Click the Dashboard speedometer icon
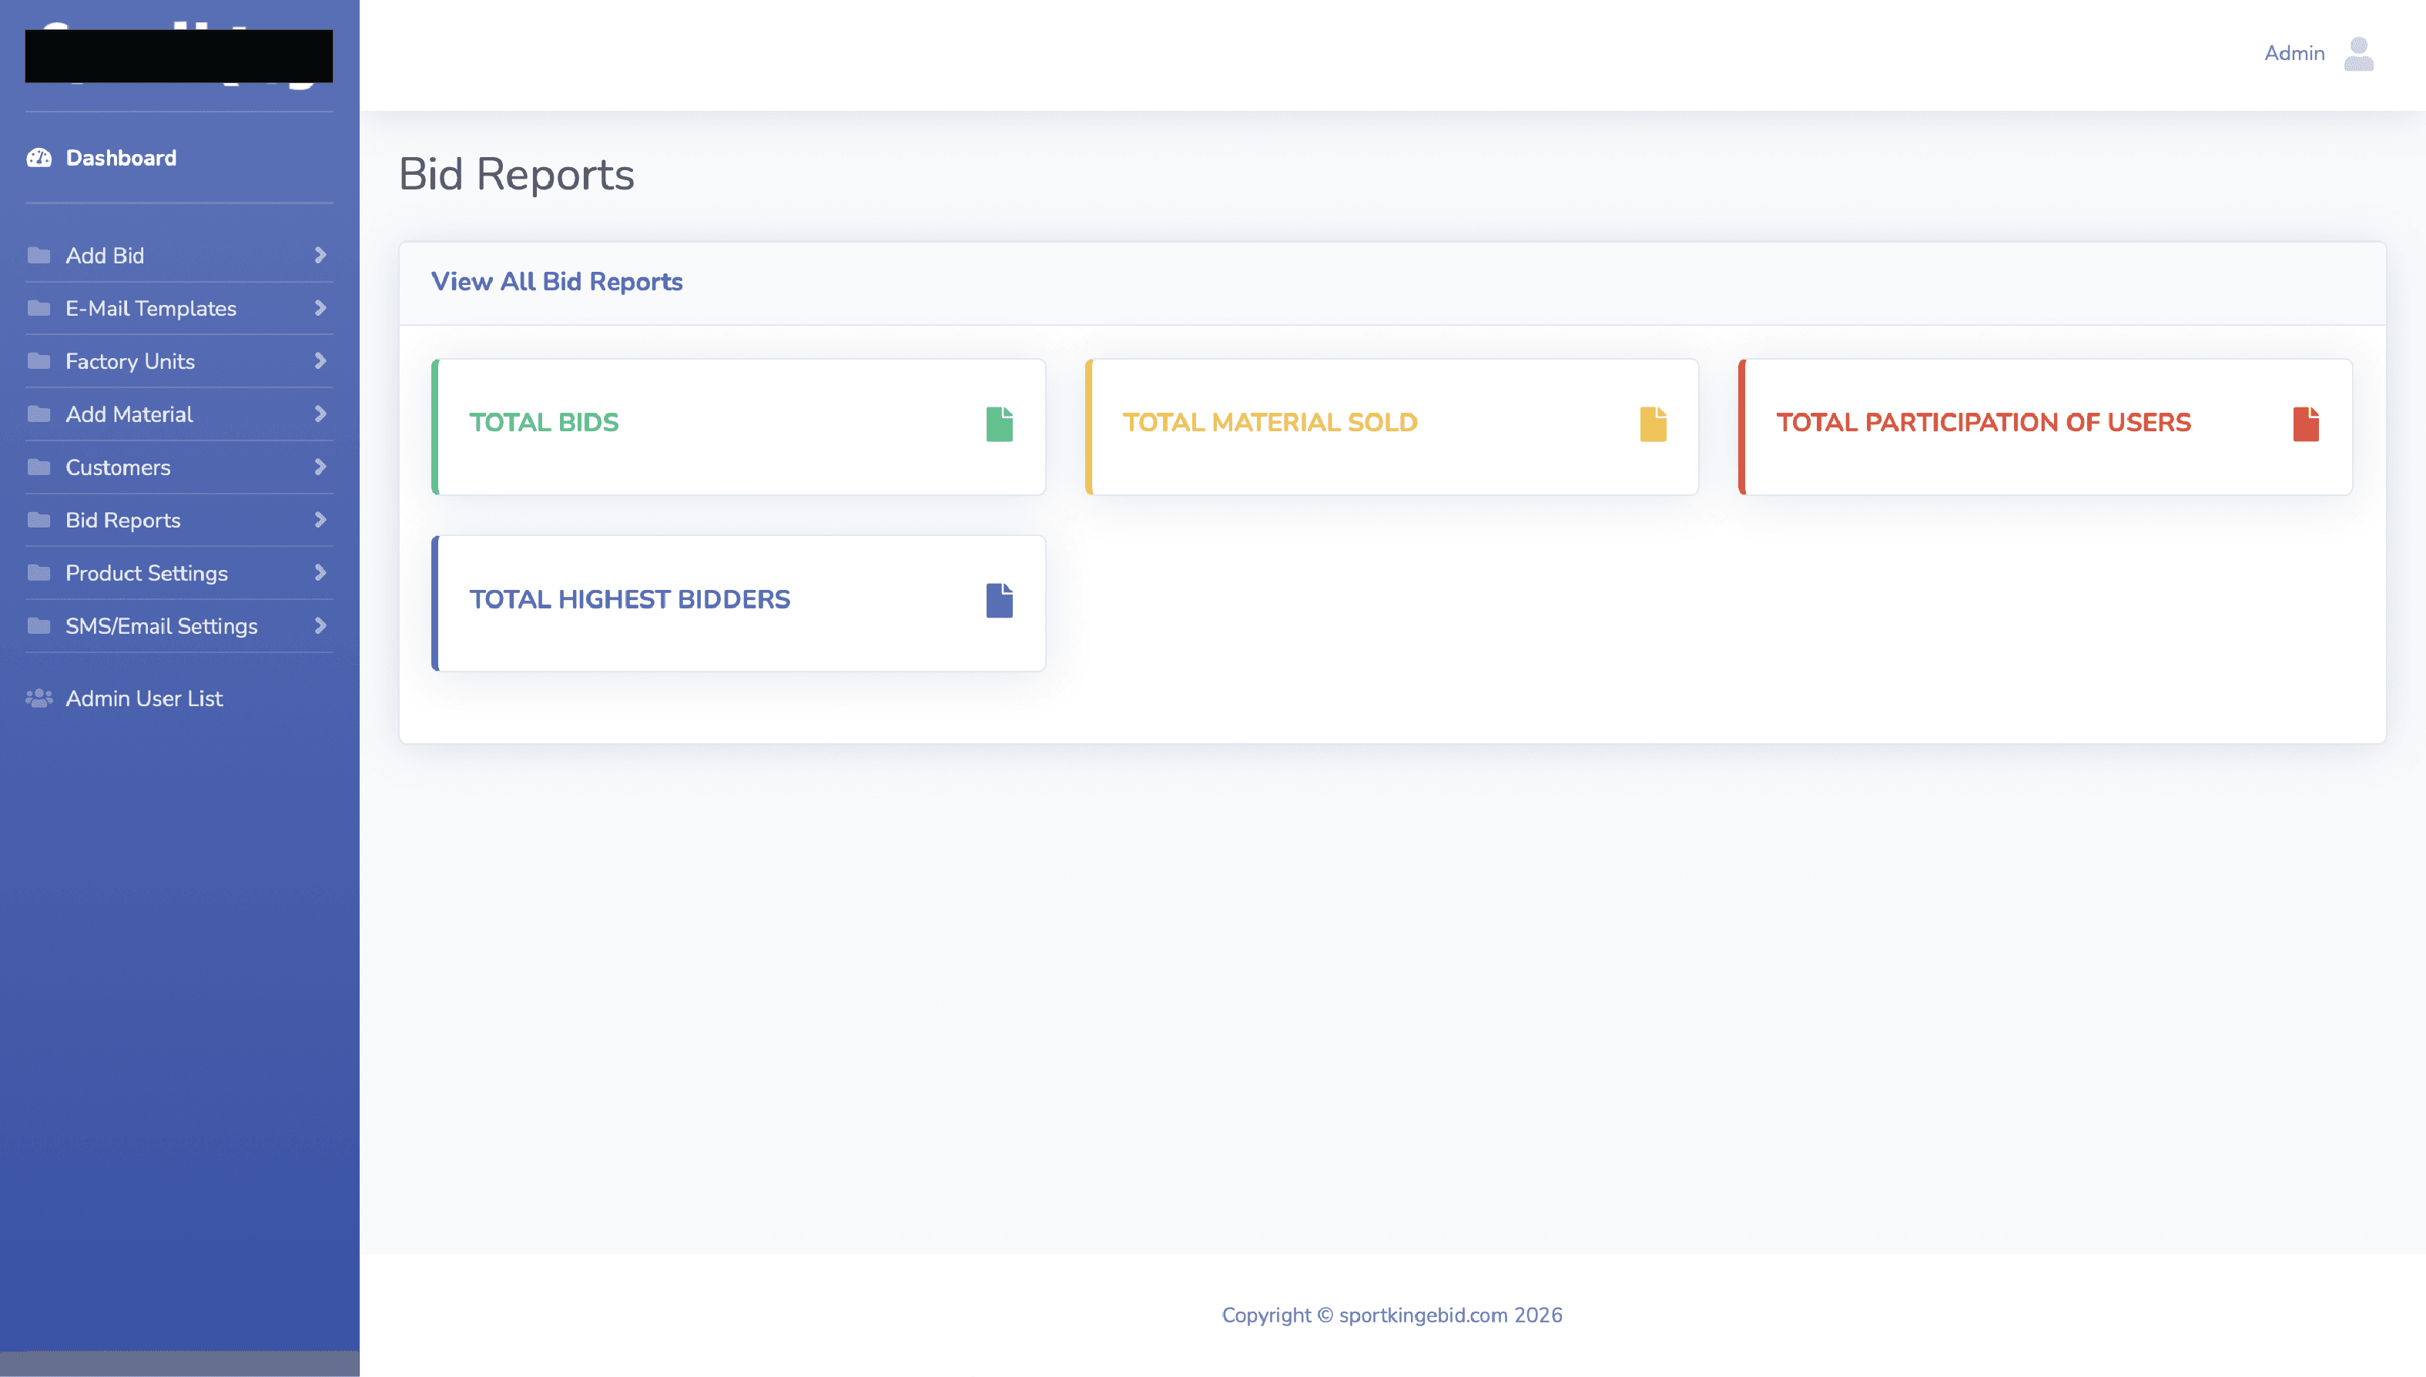Viewport: 2426px width, 1377px height. (39, 158)
